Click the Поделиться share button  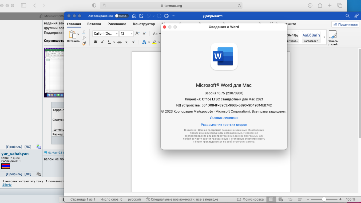pyautogui.click(x=345, y=24)
